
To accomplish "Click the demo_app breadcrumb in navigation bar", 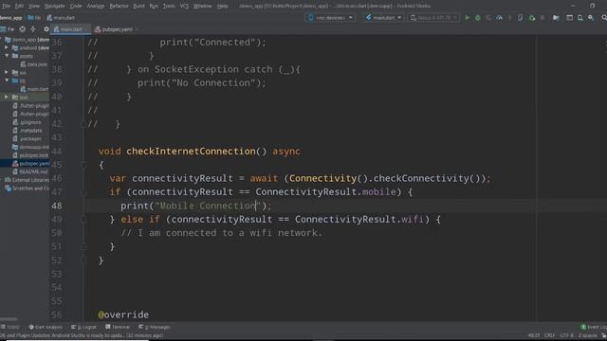I will coord(11,18).
